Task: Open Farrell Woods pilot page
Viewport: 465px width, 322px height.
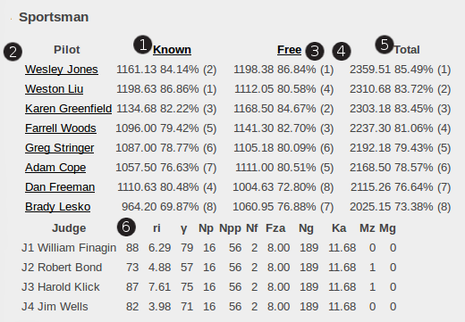Action: click(61, 128)
